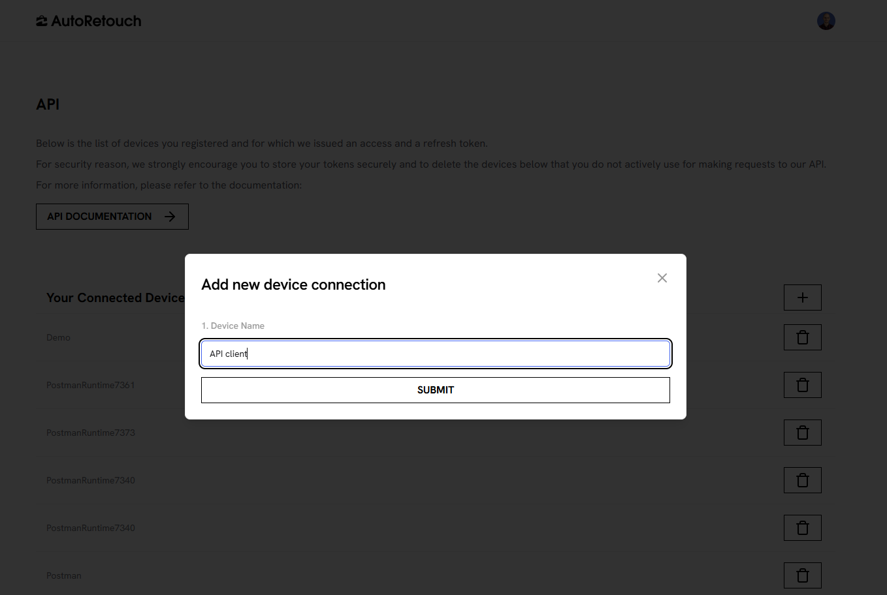Select the Demo device row
This screenshot has width=887, height=595.
[58, 337]
